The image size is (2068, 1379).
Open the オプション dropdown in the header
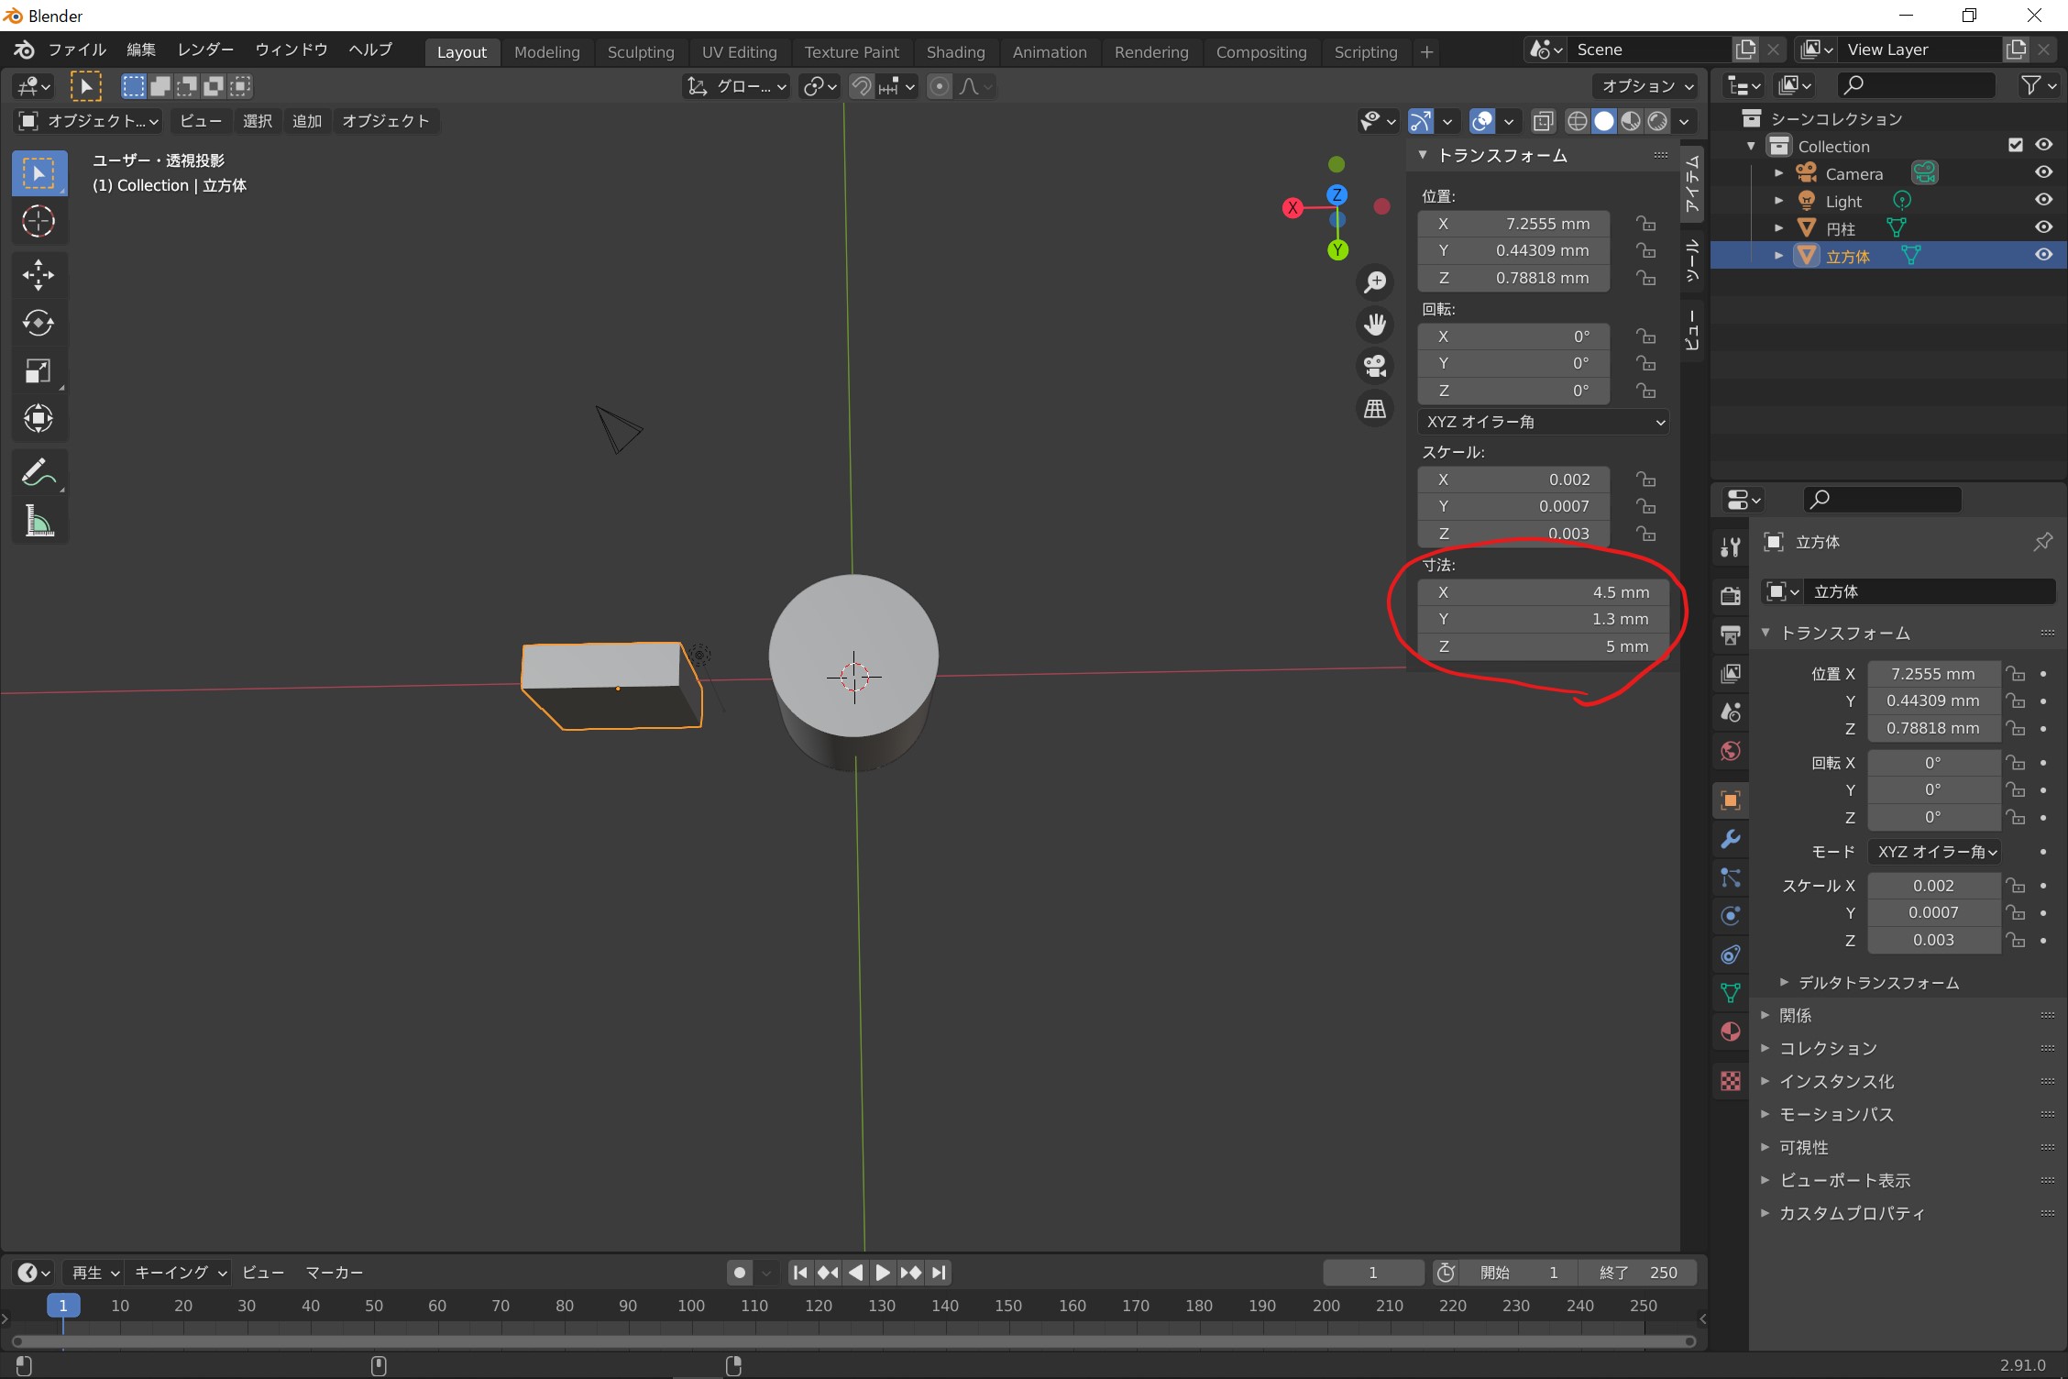[x=1646, y=86]
